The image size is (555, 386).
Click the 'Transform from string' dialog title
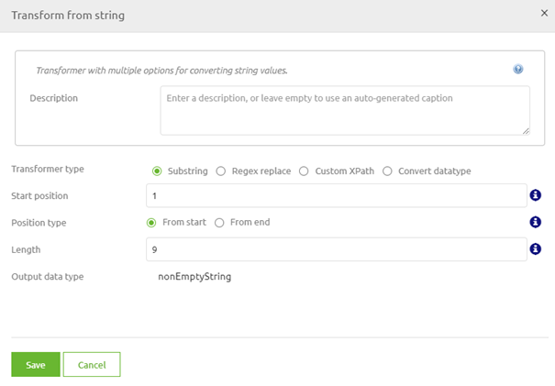[68, 16]
